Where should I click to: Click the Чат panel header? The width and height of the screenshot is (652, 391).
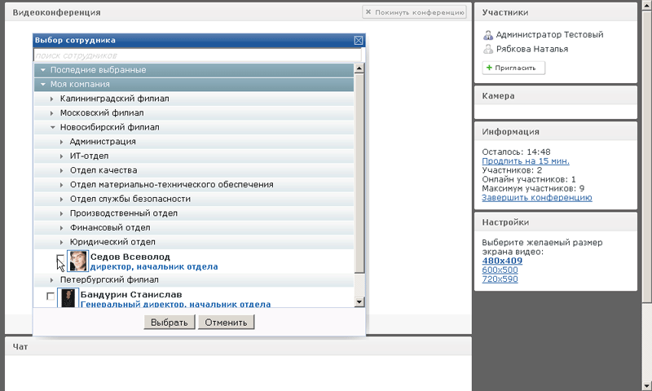[238, 346]
